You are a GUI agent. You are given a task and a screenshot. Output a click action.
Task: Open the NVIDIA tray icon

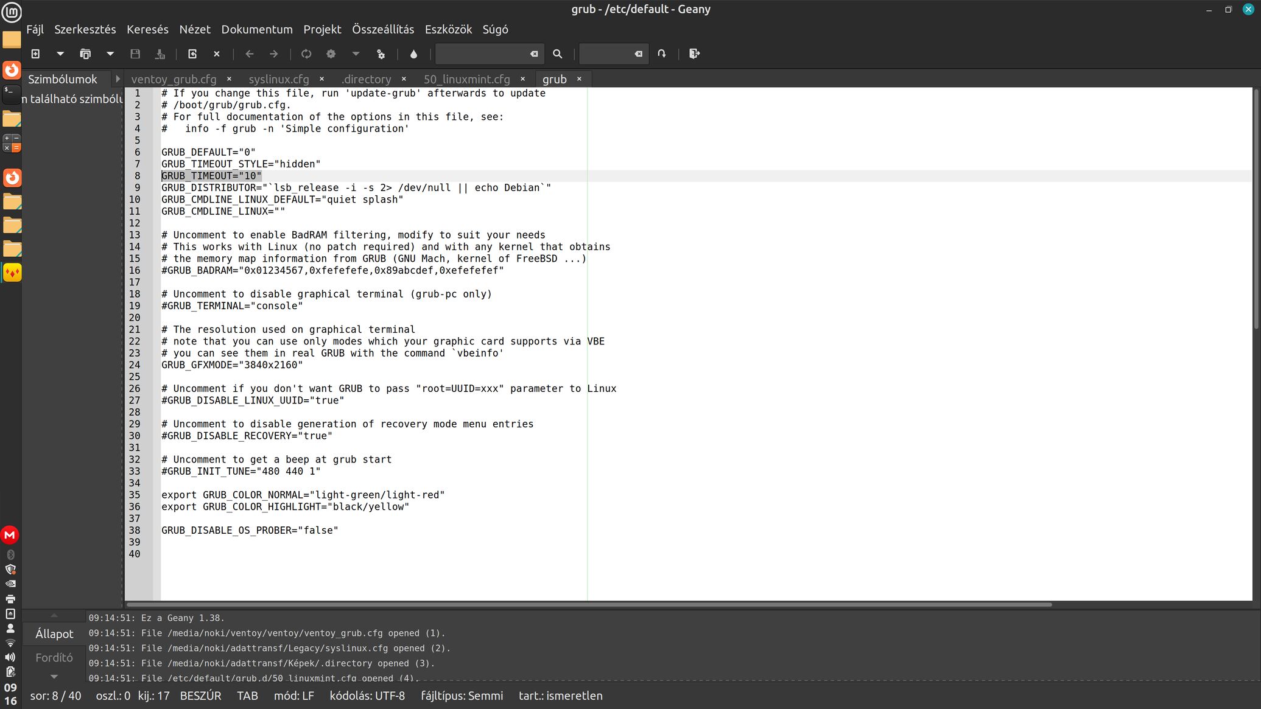[x=10, y=584]
